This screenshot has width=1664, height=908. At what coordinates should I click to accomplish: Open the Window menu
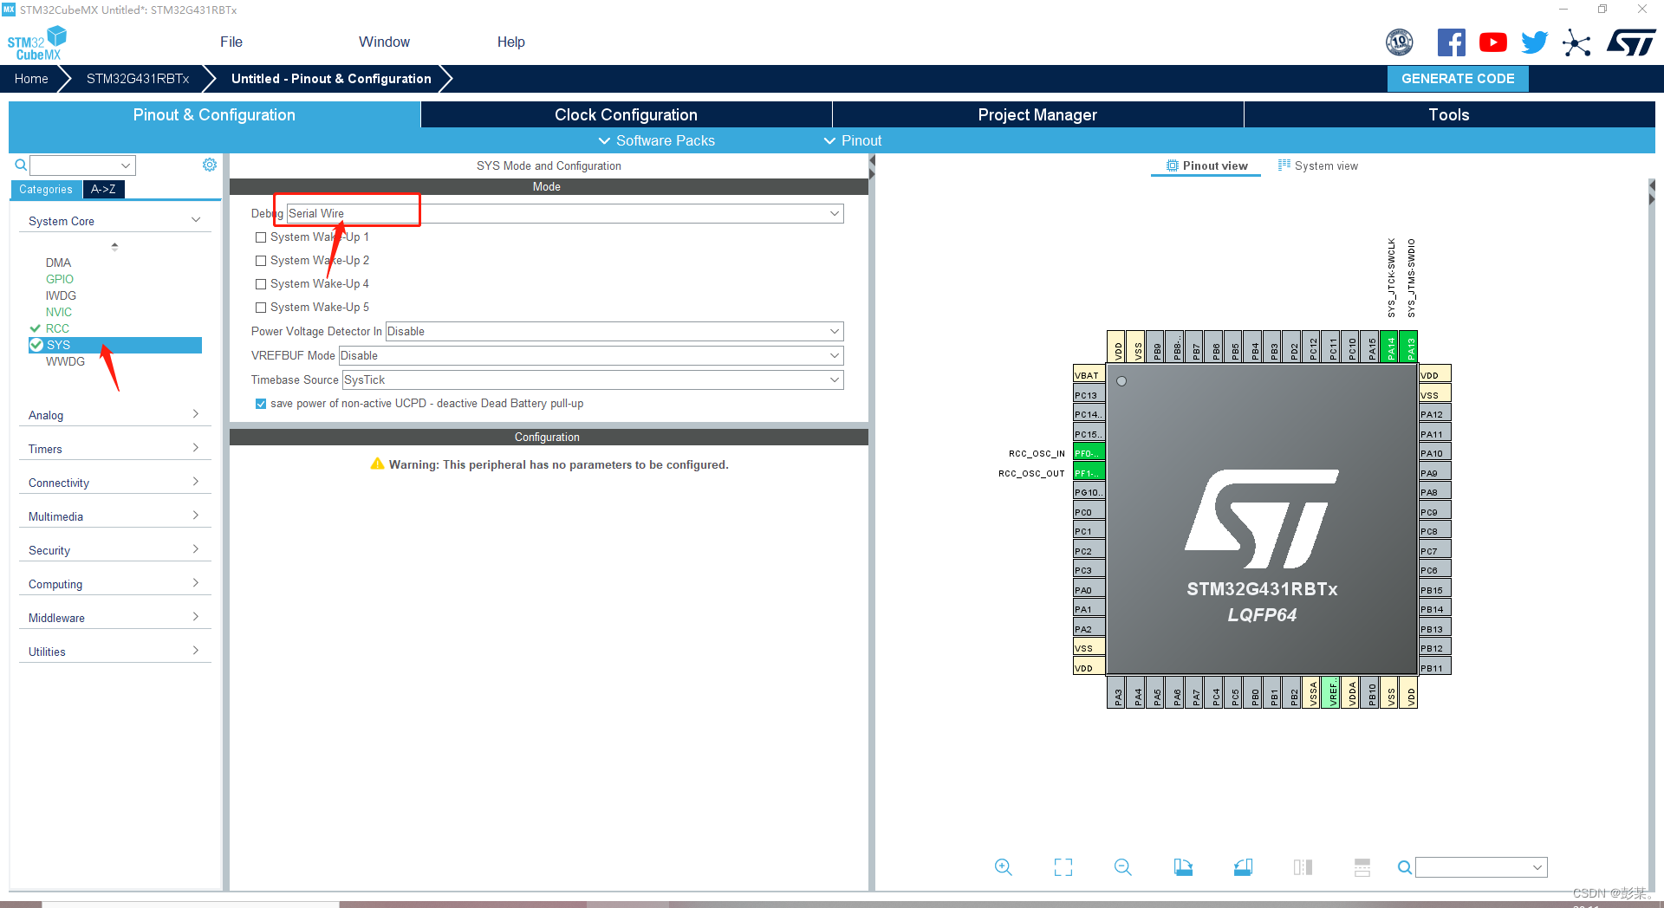point(384,42)
